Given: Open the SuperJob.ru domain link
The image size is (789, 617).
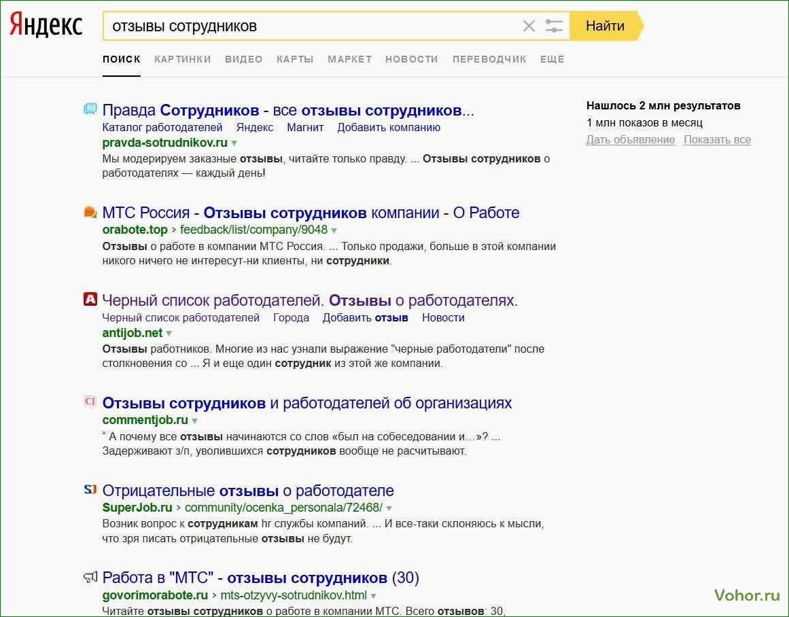Looking at the screenshot, I should coord(137,508).
